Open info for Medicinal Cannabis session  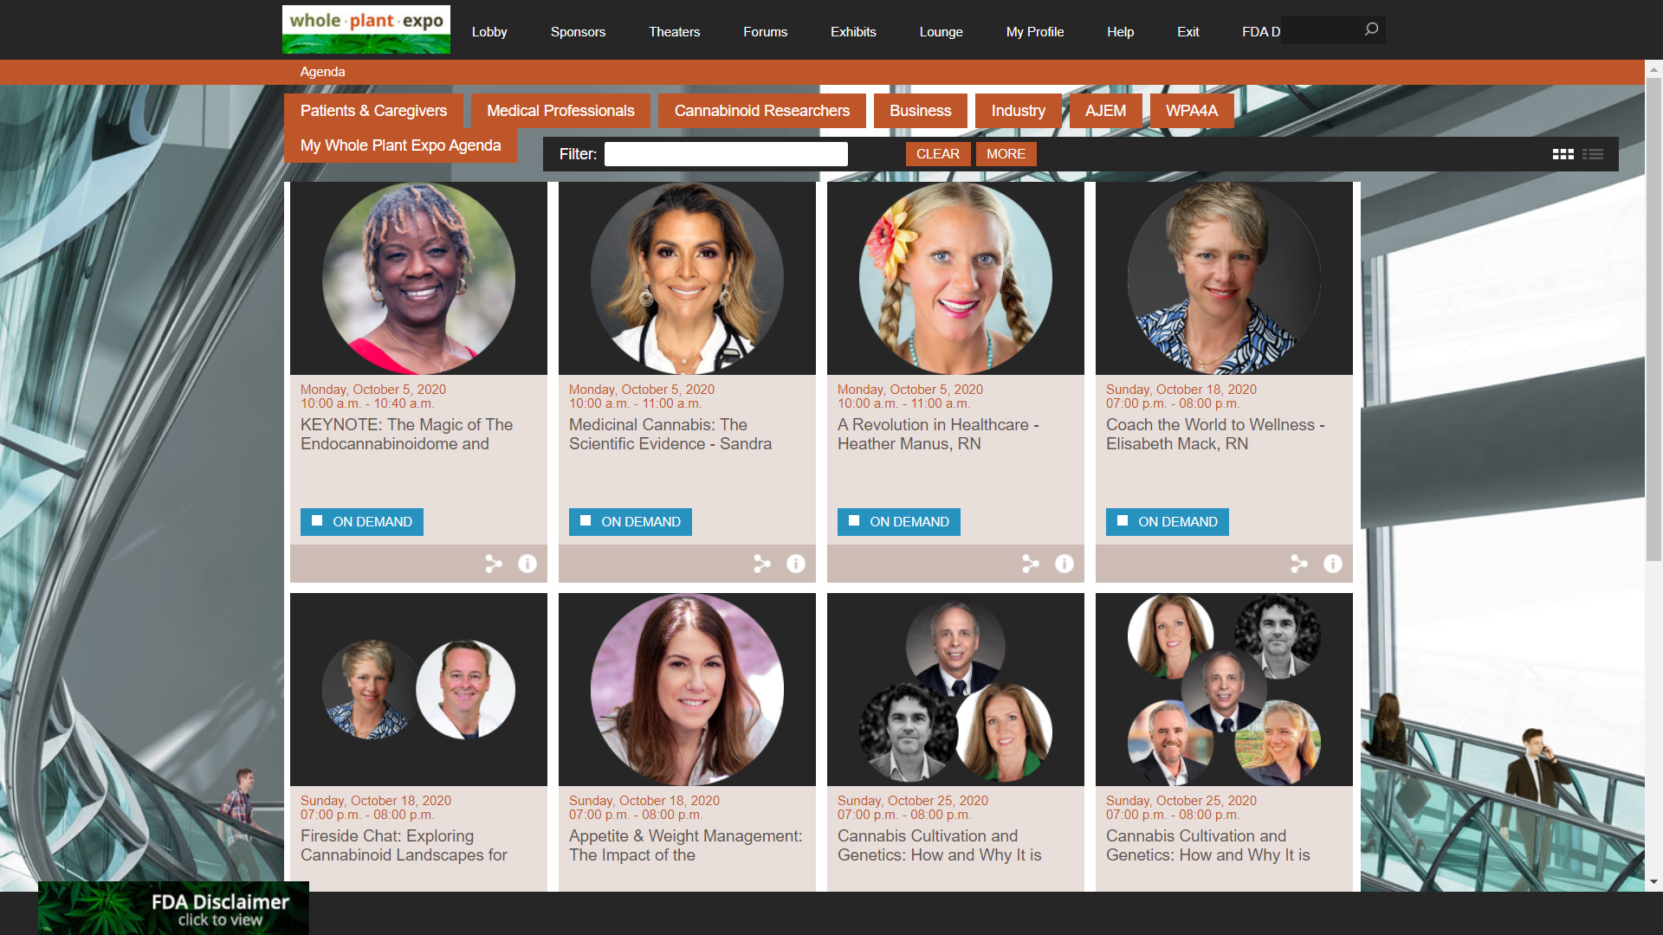click(796, 564)
